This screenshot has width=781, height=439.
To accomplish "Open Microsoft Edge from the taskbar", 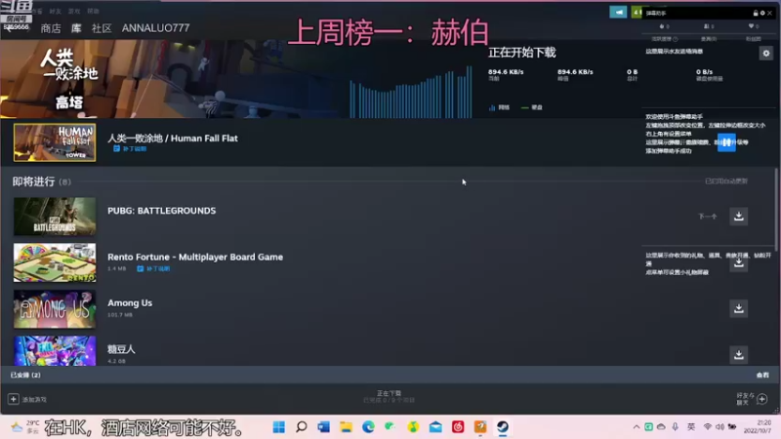I will click(368, 426).
